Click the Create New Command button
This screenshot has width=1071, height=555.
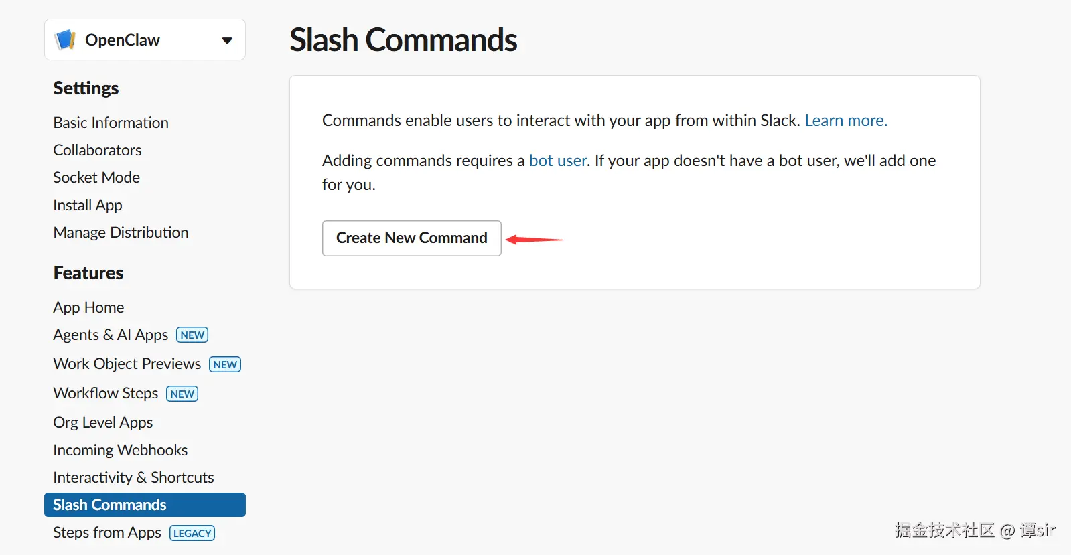click(x=411, y=238)
